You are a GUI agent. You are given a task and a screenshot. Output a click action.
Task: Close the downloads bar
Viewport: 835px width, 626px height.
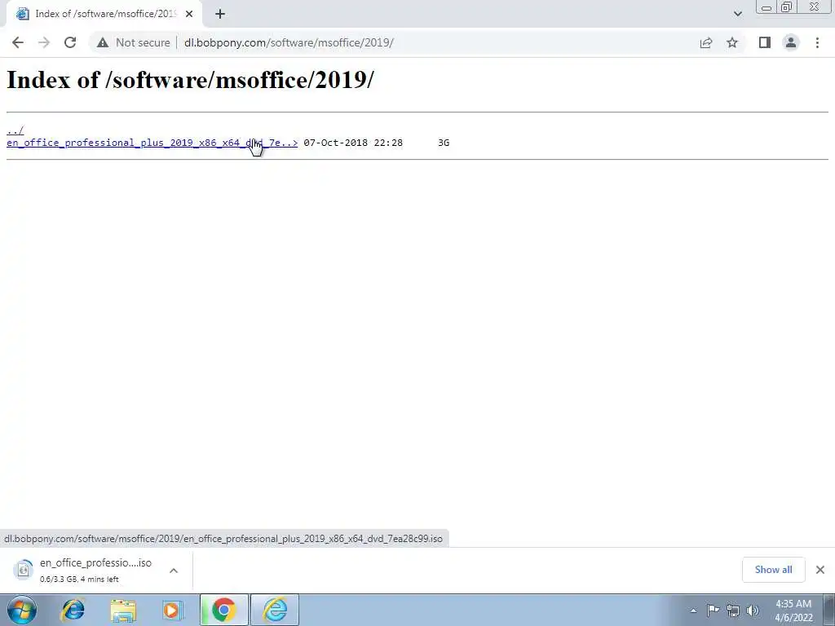[820, 570]
